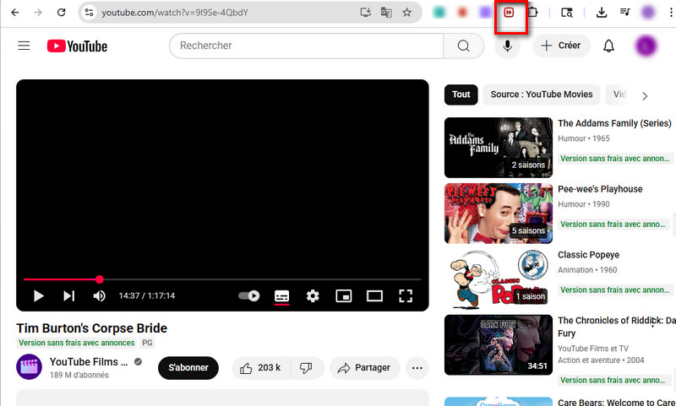Like the video with 203 k

261,368
